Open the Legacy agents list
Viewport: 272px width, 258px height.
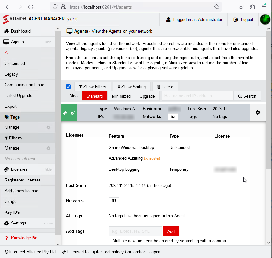click(28, 74)
